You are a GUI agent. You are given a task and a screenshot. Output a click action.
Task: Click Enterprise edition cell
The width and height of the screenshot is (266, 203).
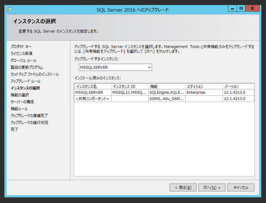[204, 92]
